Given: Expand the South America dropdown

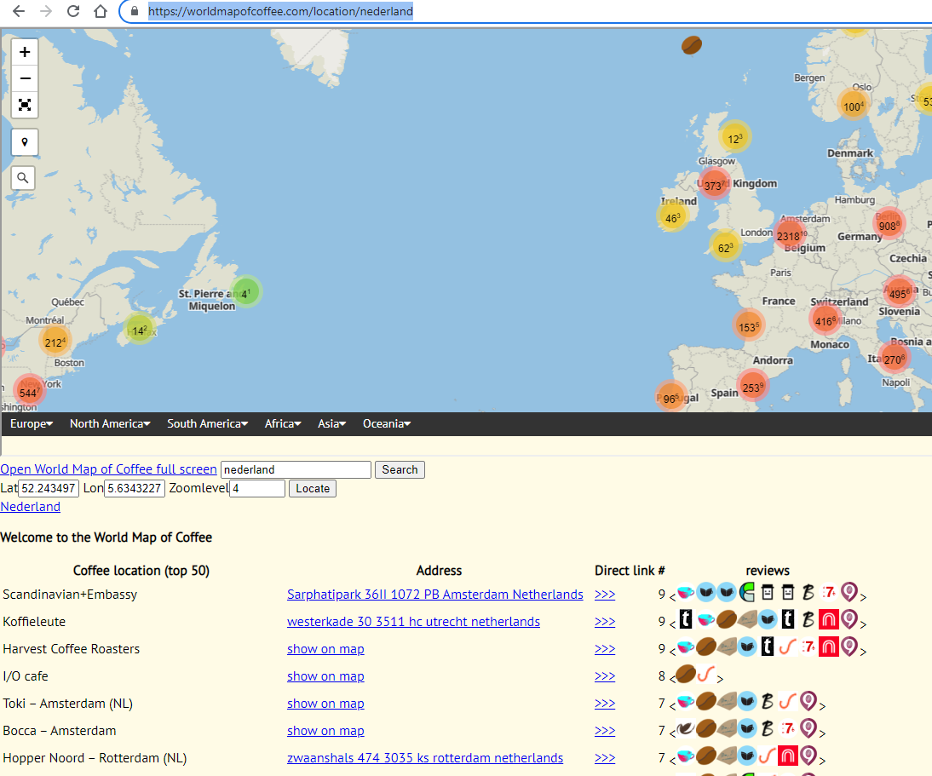Looking at the screenshot, I should tap(207, 423).
